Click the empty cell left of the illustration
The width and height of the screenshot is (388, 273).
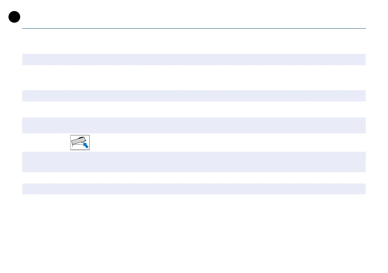pyautogui.click(x=46, y=143)
